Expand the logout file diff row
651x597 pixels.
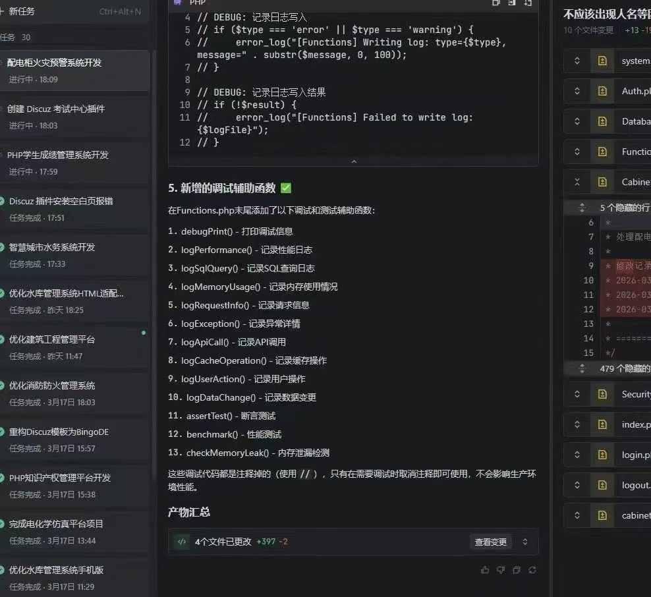pyautogui.click(x=577, y=485)
